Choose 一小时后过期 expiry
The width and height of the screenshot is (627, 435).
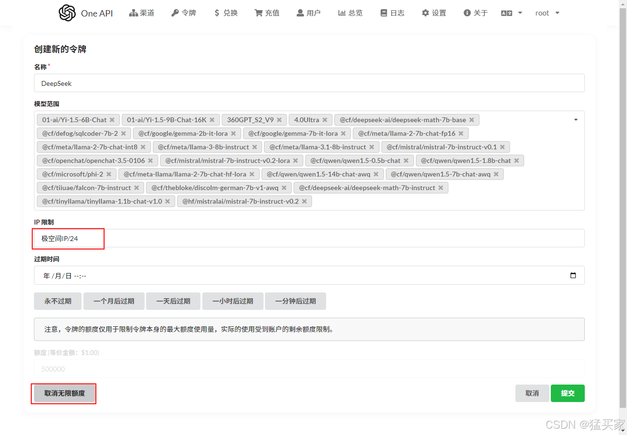233,301
